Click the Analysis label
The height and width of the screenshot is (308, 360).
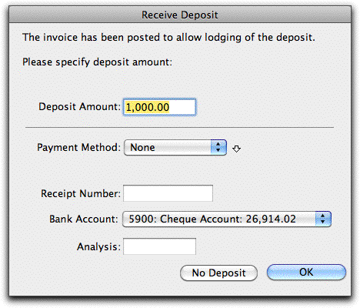98,246
